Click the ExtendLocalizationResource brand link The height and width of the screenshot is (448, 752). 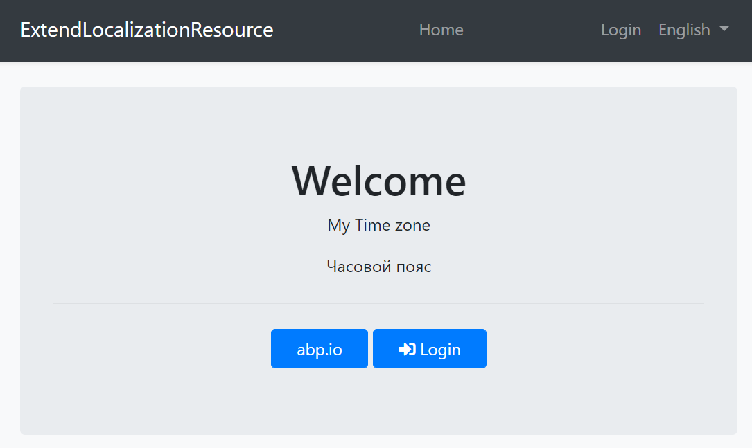pyautogui.click(x=147, y=30)
